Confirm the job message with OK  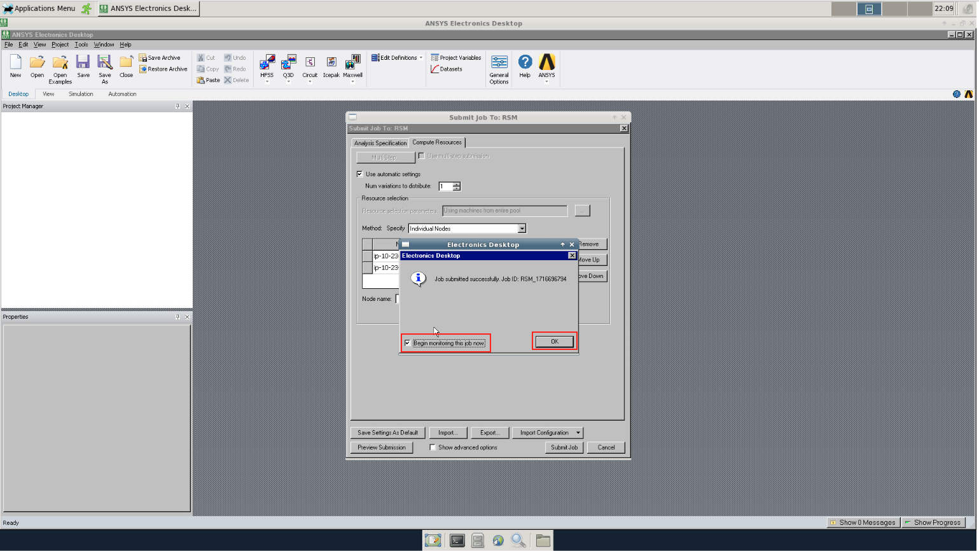coord(555,342)
